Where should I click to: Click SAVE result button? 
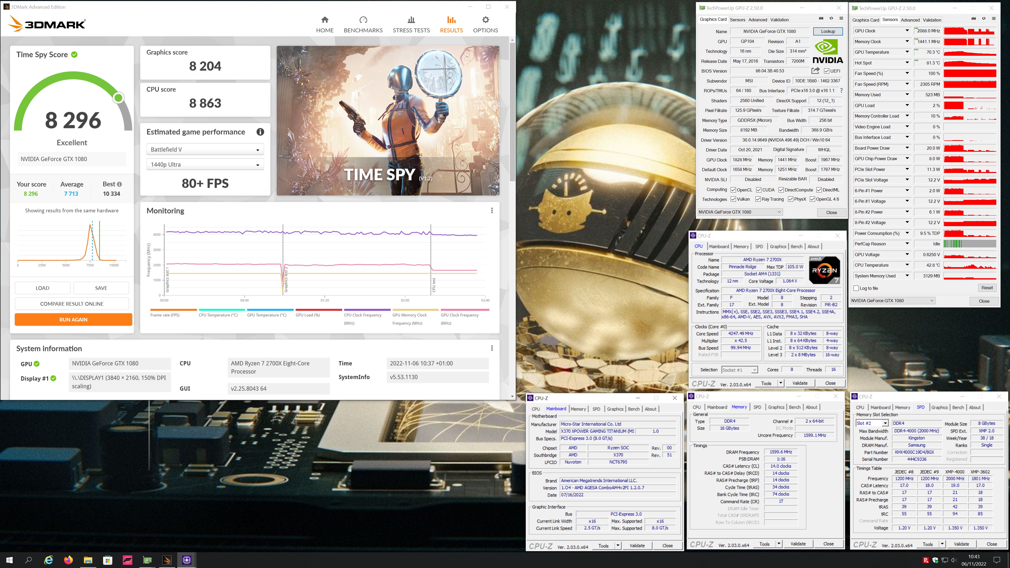(x=101, y=288)
